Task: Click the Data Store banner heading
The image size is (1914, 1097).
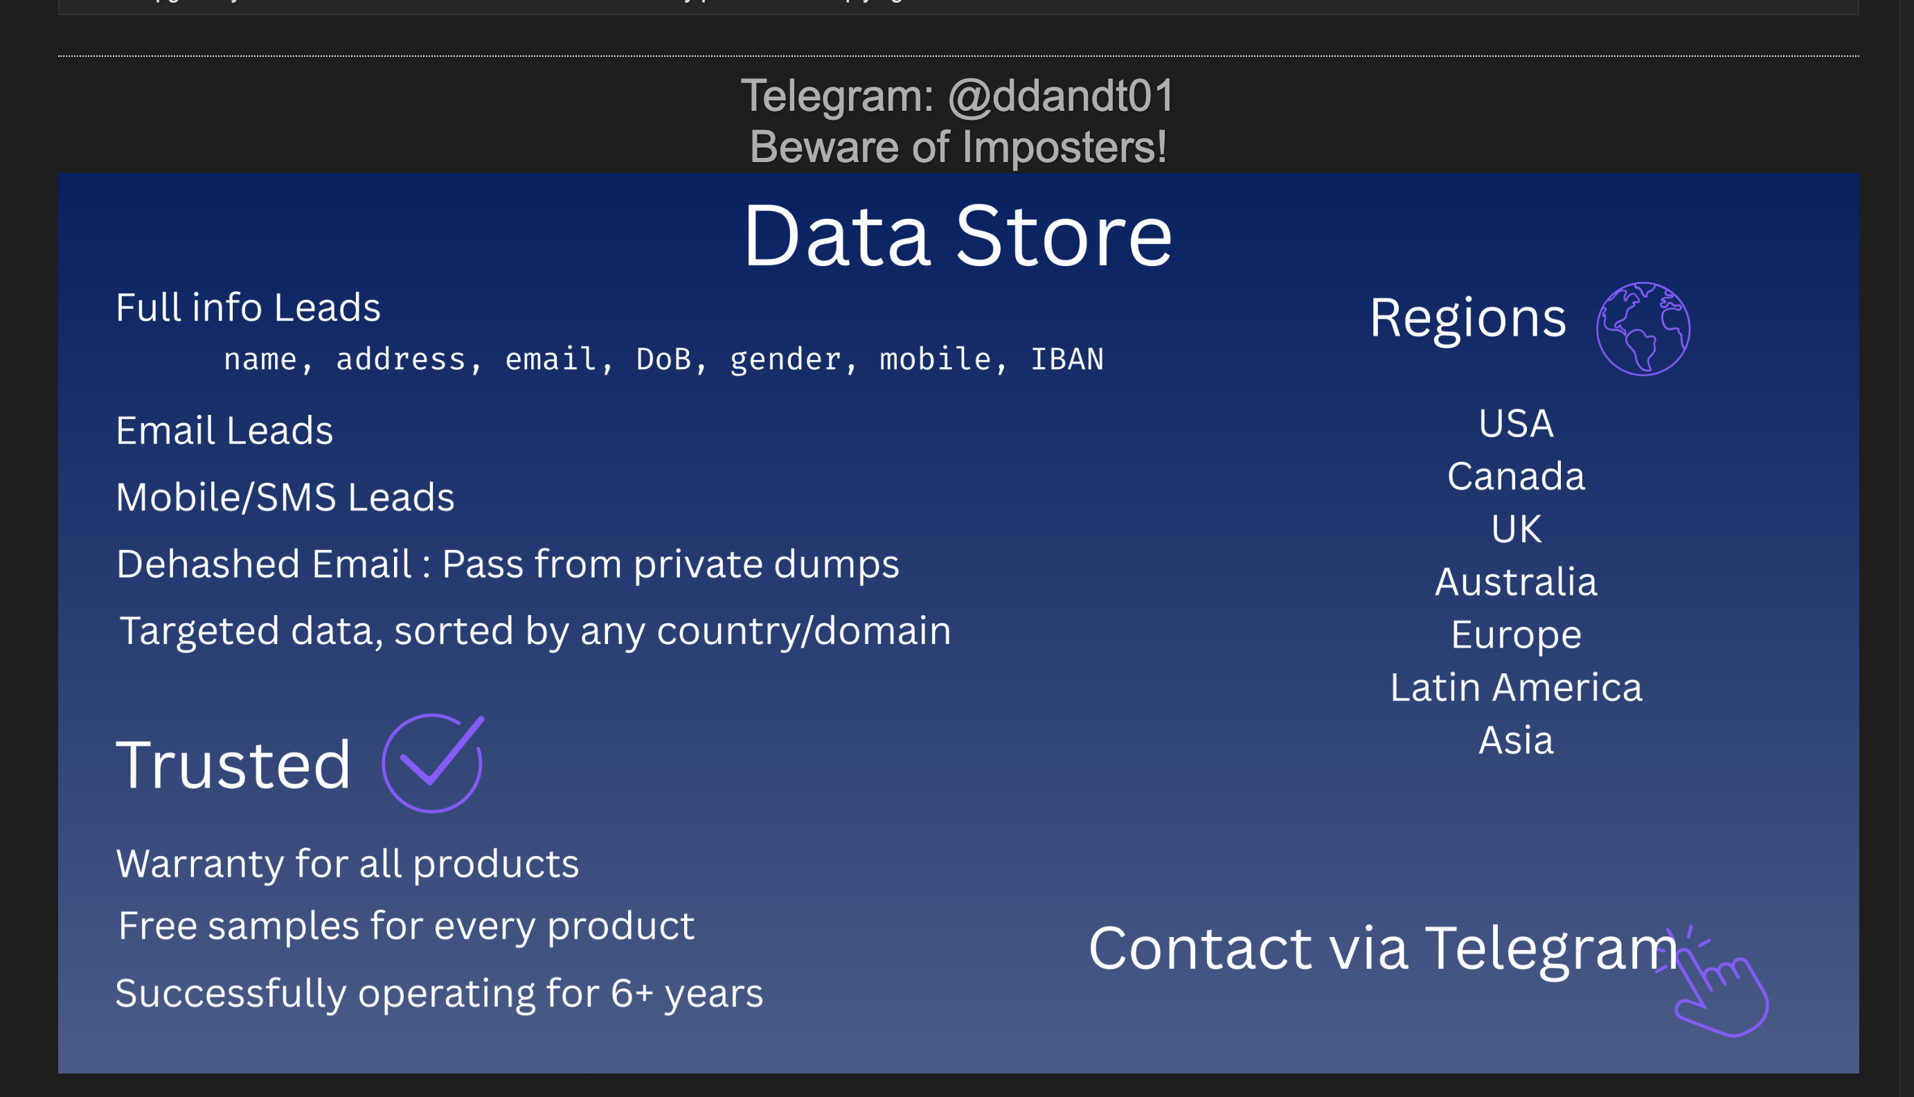Action: 958,236
